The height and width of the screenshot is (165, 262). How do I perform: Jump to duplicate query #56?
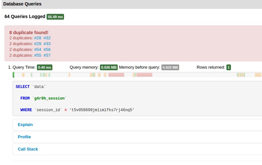(47, 49)
